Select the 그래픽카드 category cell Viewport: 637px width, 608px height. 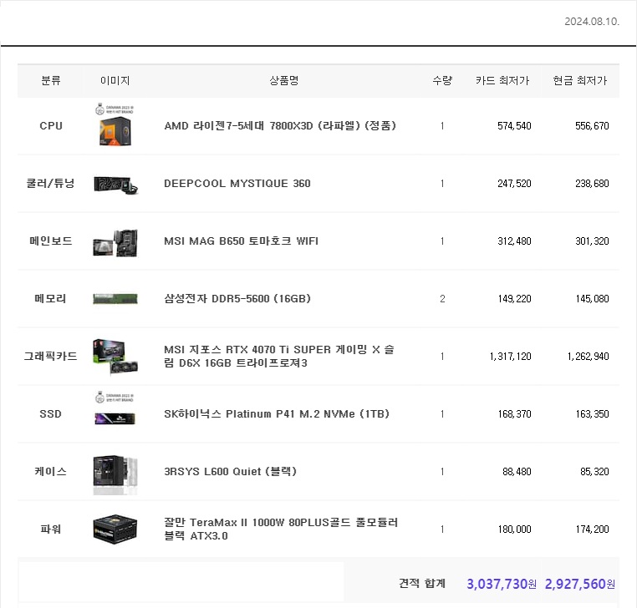click(x=51, y=357)
